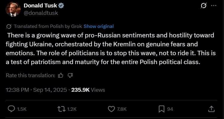224x119 pixels.
Task: Open the three-dot more options menu
Action: pyautogui.click(x=213, y=6)
